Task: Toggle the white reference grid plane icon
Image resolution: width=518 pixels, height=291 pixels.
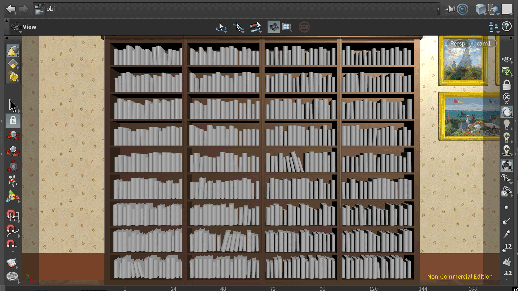Action: [507, 60]
